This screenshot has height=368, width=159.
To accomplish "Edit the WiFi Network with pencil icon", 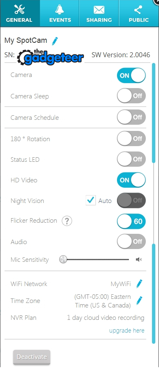I will point(140,284).
